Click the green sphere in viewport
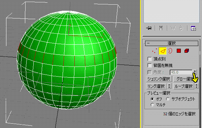 67,60
